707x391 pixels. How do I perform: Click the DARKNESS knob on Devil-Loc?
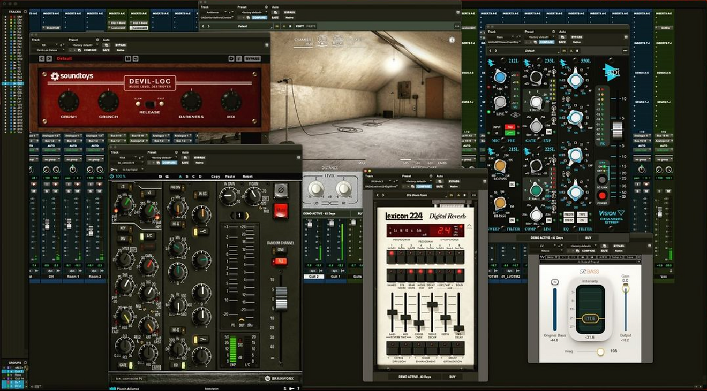(x=191, y=101)
